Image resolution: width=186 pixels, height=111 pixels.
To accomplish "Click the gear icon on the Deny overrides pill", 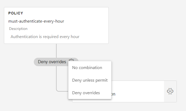I will 71,60.
